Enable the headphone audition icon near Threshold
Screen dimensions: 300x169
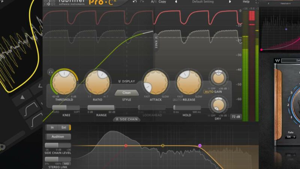51,72
